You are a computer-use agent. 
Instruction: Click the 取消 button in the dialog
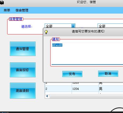coord(108,74)
